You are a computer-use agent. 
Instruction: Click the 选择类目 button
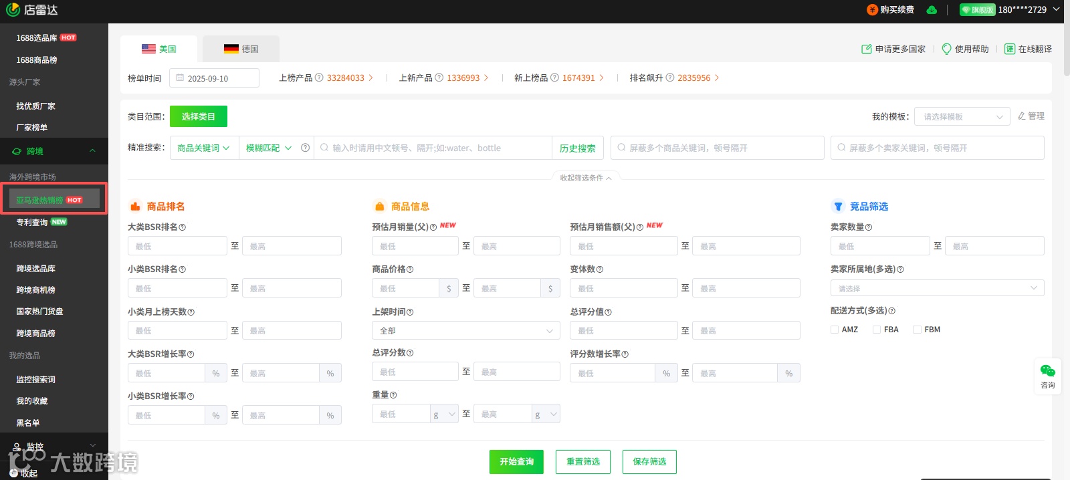(199, 116)
